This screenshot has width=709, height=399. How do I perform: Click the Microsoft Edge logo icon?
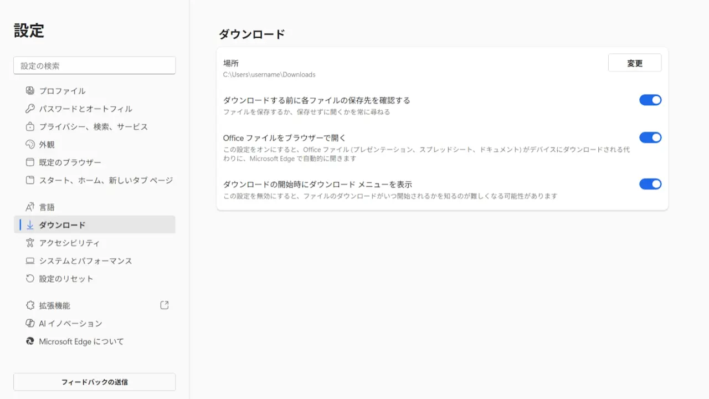30,341
